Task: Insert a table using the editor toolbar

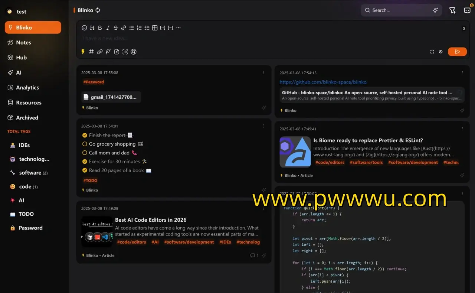Action: [x=155, y=28]
